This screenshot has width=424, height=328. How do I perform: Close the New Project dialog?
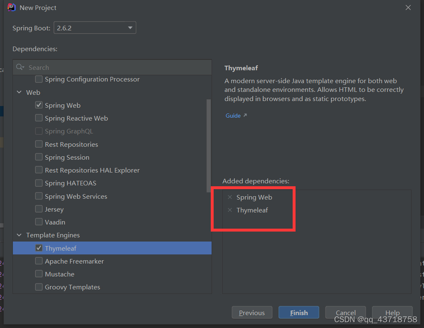click(x=408, y=7)
